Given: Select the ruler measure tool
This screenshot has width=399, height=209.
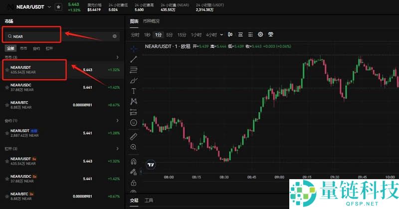Looking at the screenshot, I should click(134, 136).
